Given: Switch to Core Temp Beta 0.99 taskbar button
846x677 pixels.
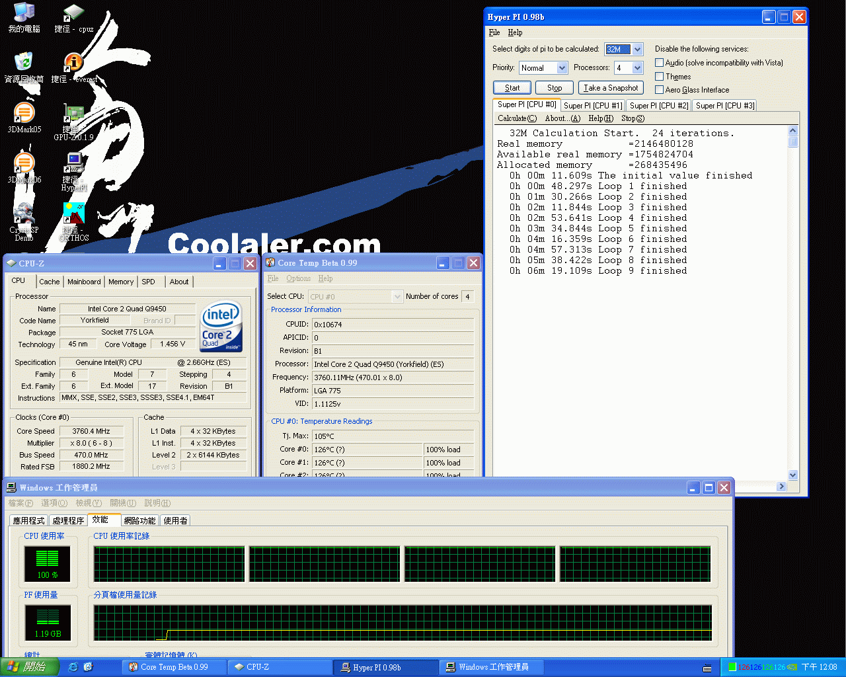Looking at the screenshot, I should 174,667.
